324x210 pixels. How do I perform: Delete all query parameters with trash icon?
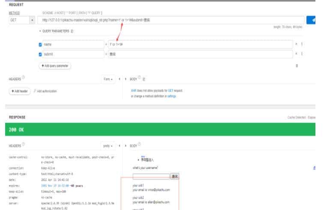tap(297, 66)
